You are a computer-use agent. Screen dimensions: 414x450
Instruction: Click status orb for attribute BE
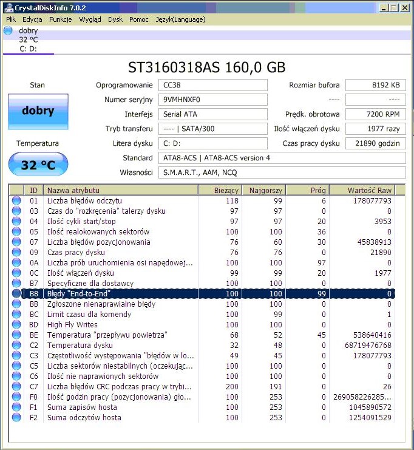pyautogui.click(x=16, y=335)
